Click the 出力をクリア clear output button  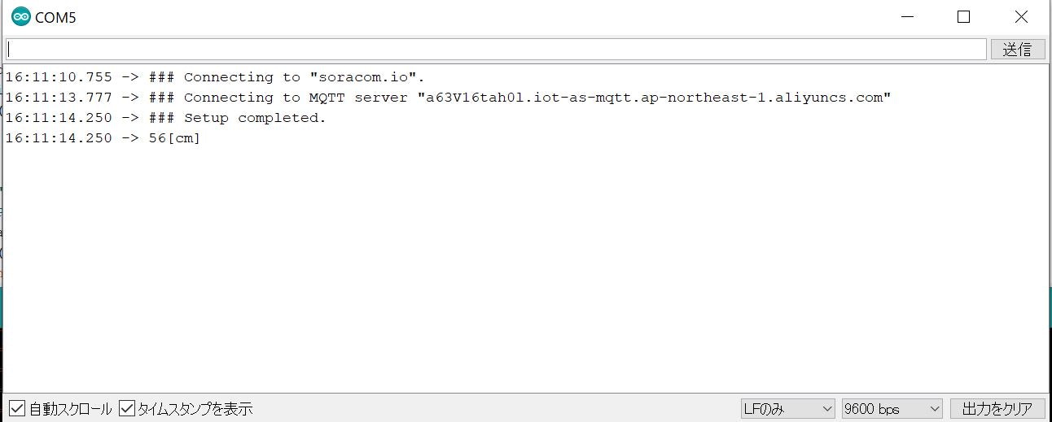coord(997,408)
